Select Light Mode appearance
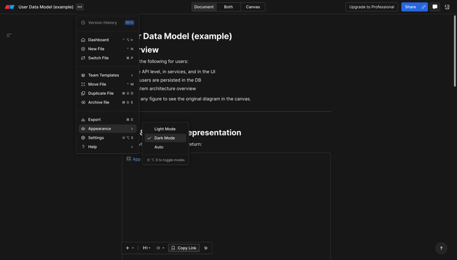This screenshot has height=260, width=457. 165,129
